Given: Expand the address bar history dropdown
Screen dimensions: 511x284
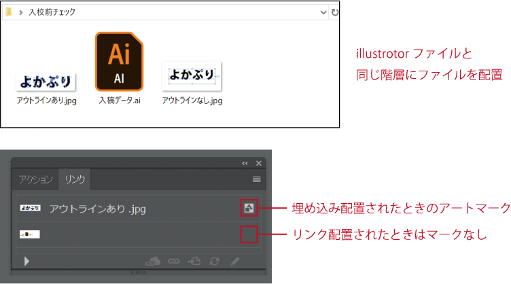Looking at the screenshot, I should coord(323,12).
